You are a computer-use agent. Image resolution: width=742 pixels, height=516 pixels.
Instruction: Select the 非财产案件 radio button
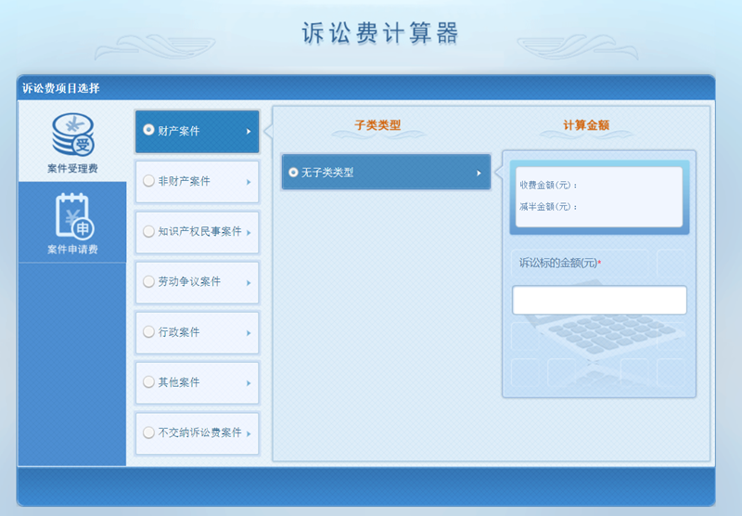click(148, 181)
